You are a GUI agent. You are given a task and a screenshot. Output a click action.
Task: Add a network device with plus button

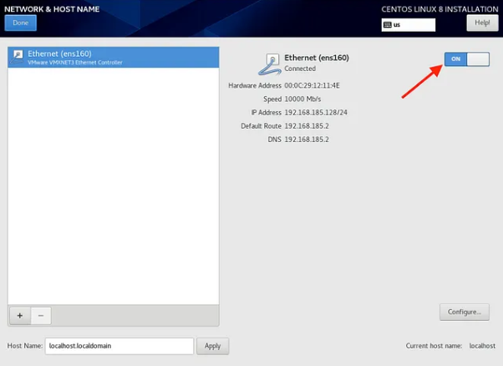[x=20, y=316]
